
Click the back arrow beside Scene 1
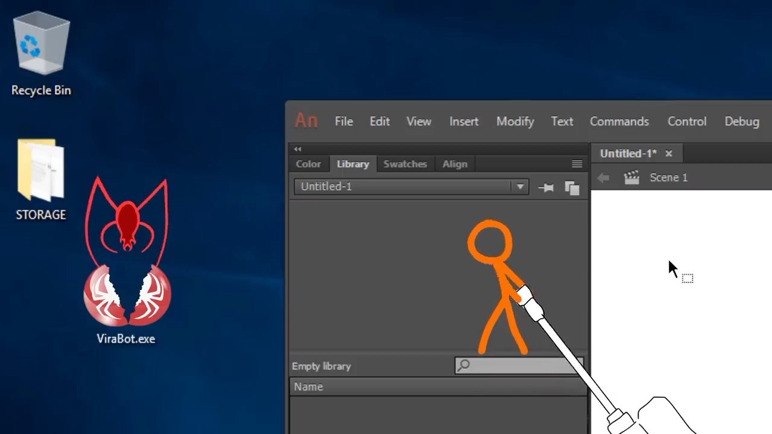pyautogui.click(x=603, y=178)
